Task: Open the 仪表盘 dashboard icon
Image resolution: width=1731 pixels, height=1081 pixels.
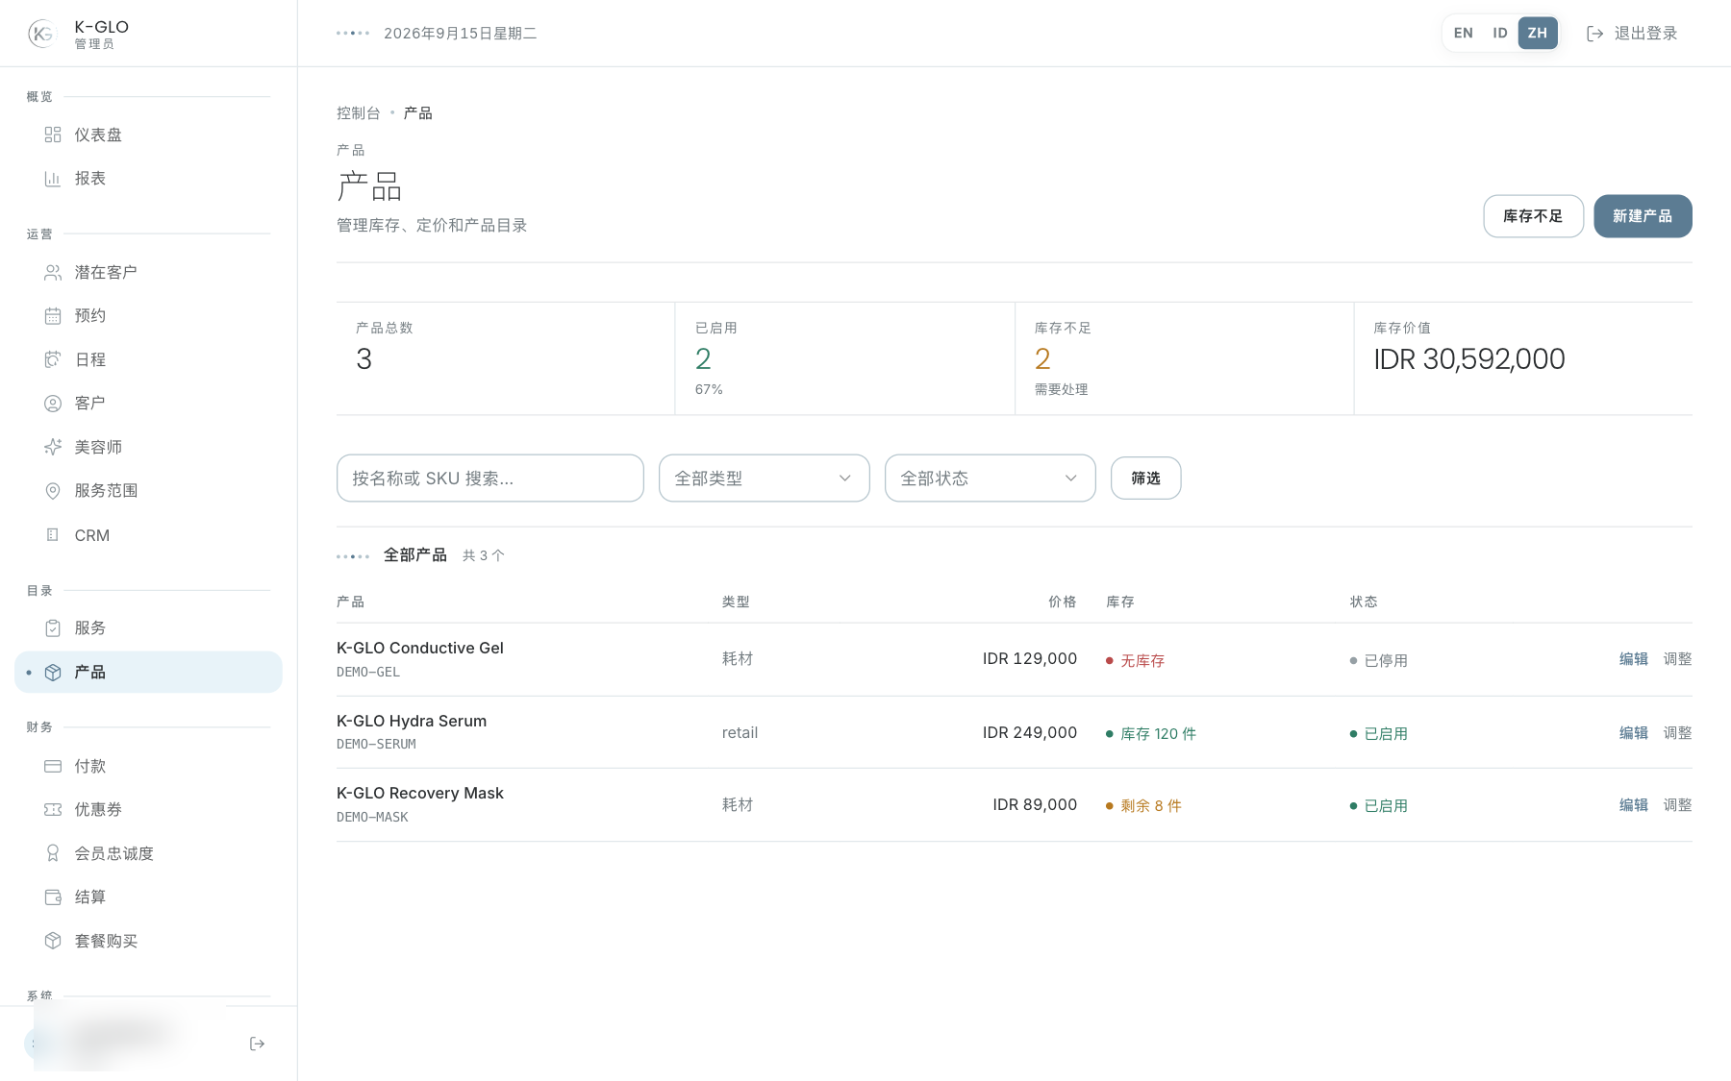Action: [53, 135]
